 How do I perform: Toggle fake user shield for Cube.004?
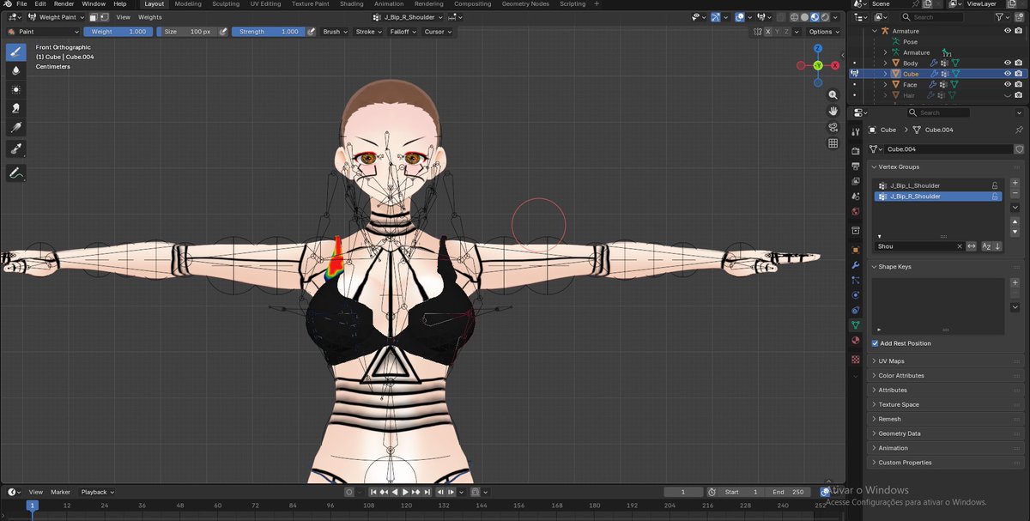1019,148
